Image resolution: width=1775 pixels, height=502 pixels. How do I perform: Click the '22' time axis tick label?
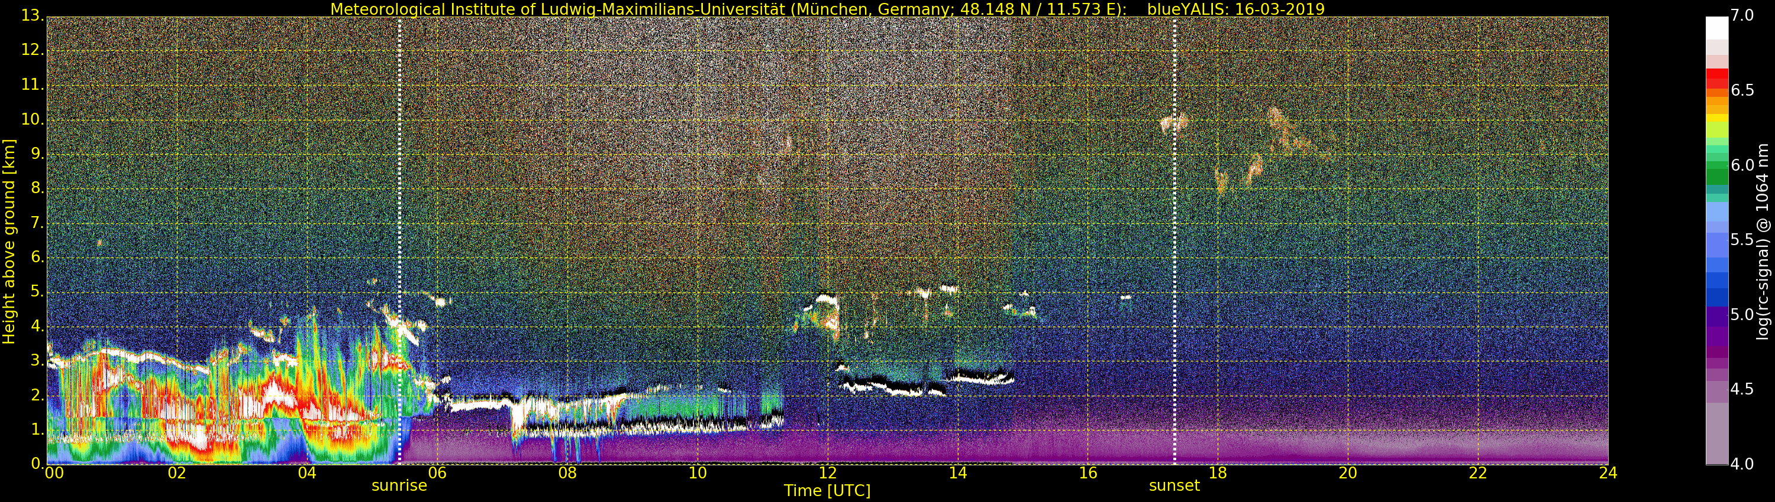[1478, 472]
